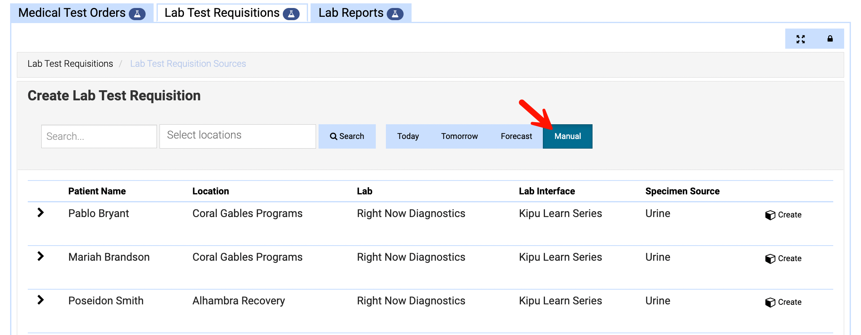The width and height of the screenshot is (861, 335).
Task: Click flask icon on Medical Test Orders tab
Action: [x=137, y=14]
